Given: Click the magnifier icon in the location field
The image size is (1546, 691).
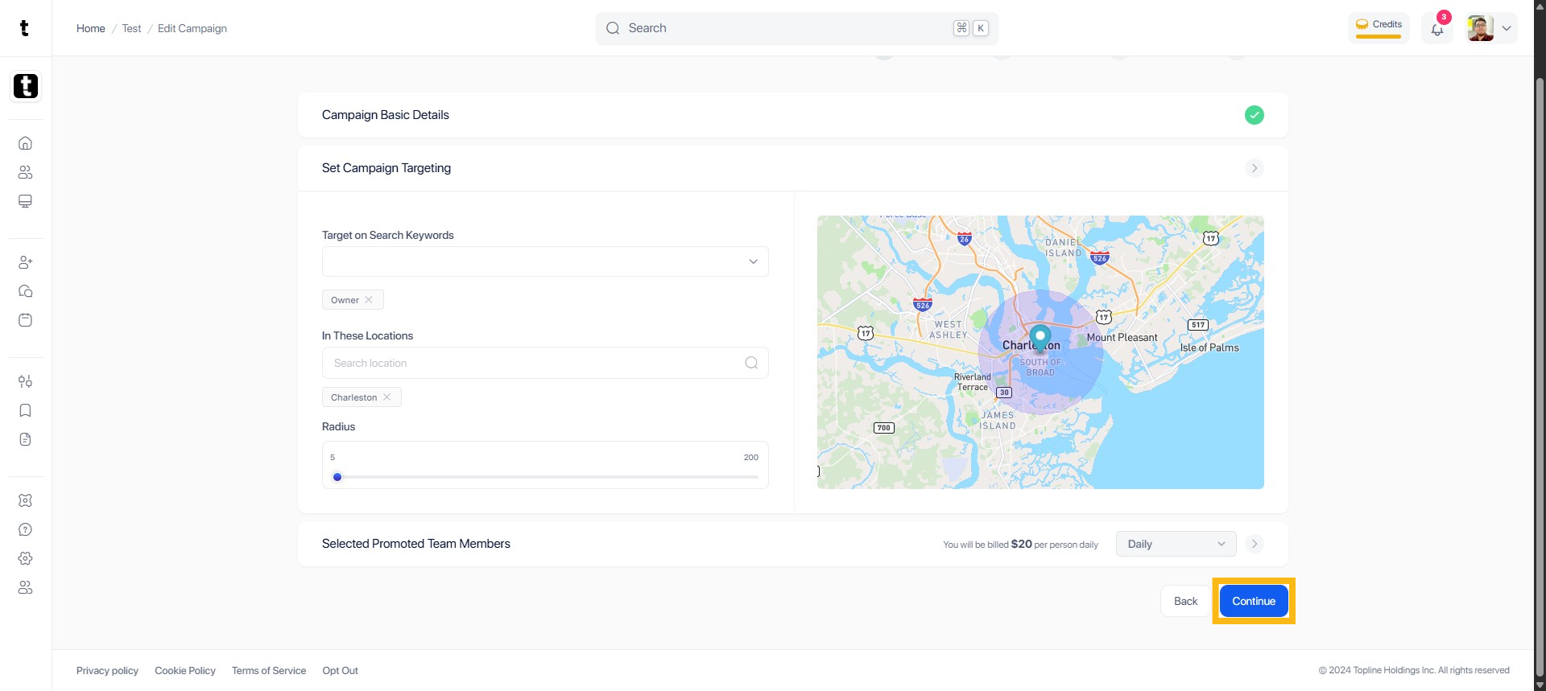Looking at the screenshot, I should 751,363.
